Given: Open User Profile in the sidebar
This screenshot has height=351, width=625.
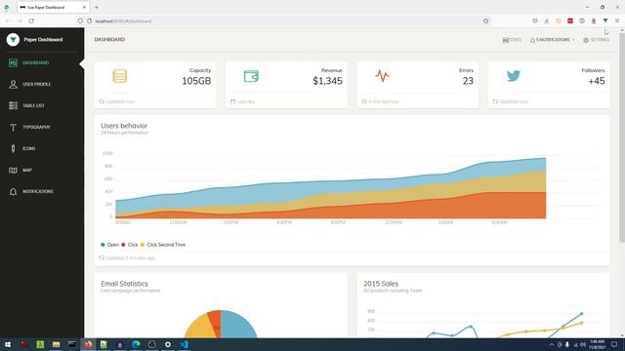Looking at the screenshot, I should point(36,85).
